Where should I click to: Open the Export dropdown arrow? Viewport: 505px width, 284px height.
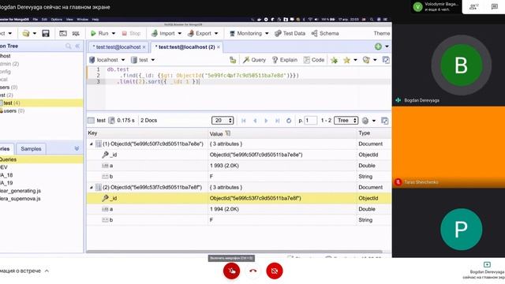click(216, 33)
